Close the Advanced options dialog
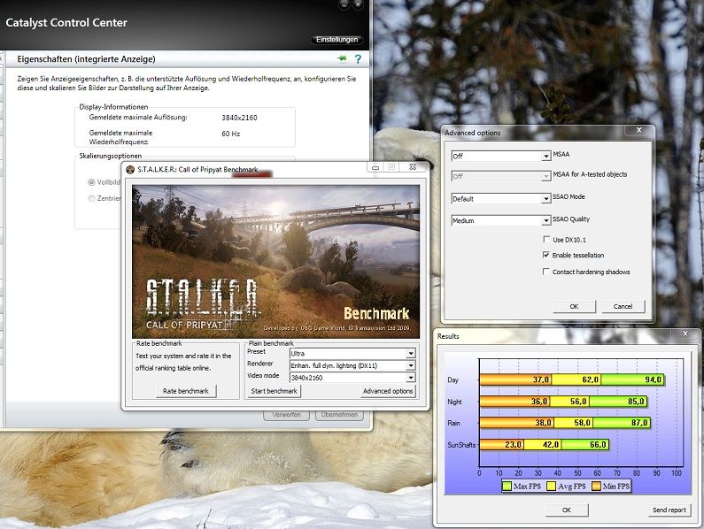 click(640, 133)
